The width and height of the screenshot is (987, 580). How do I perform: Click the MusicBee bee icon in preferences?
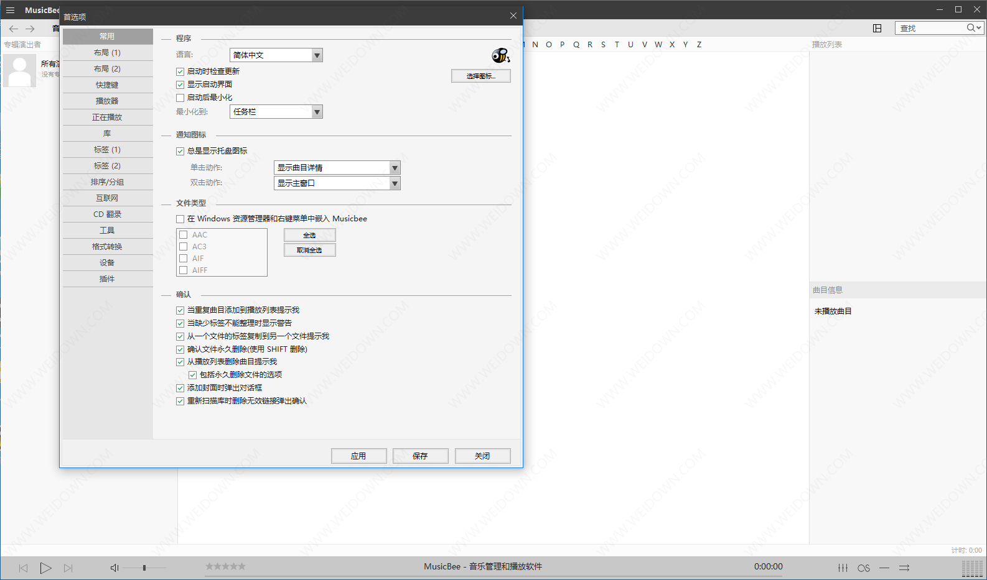pyautogui.click(x=500, y=56)
